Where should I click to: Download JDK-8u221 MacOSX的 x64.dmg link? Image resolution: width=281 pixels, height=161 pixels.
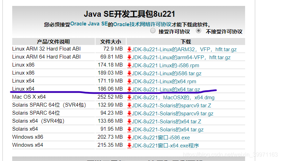tap(173, 98)
